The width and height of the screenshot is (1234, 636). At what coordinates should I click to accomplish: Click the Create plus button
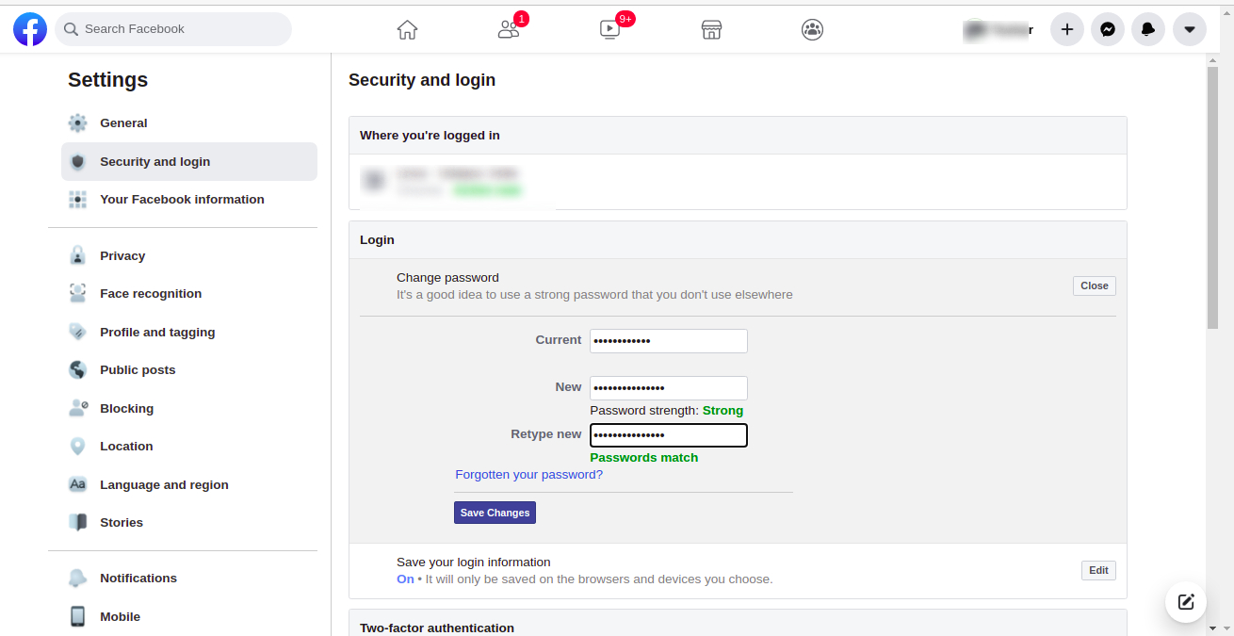pyautogui.click(x=1066, y=29)
